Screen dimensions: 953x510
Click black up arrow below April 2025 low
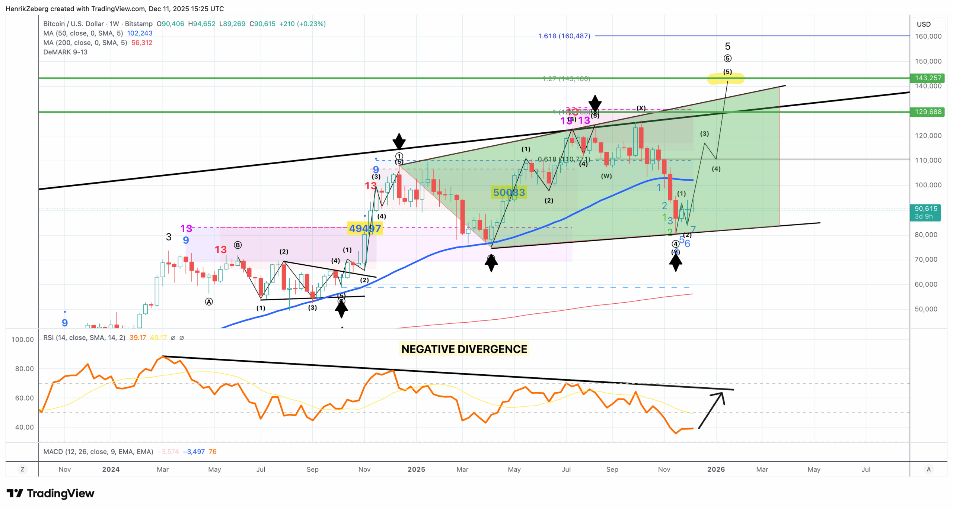491,263
